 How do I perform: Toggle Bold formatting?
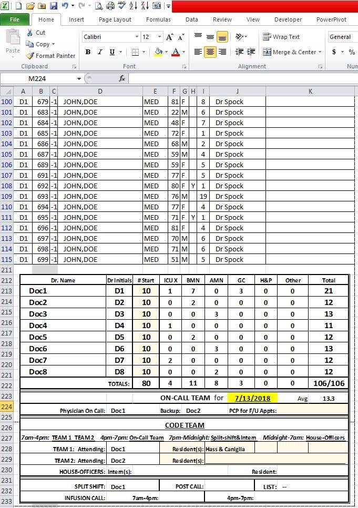(88, 52)
